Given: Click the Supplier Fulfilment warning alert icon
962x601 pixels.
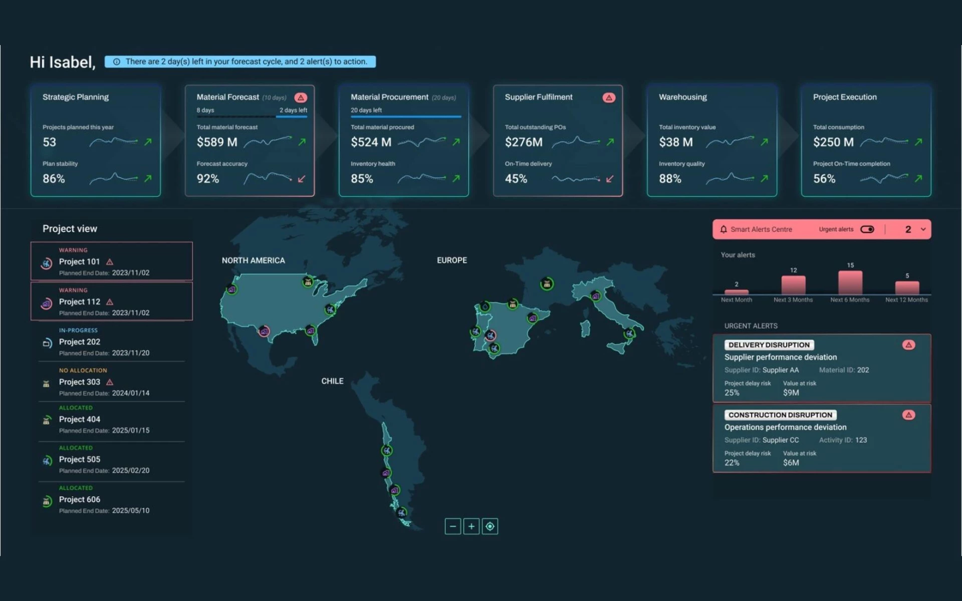Looking at the screenshot, I should (x=609, y=98).
